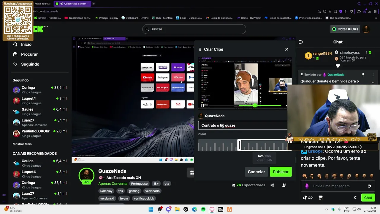Open the Windows Start menu
The height and width of the screenshot is (214, 380).
tap(151, 209)
